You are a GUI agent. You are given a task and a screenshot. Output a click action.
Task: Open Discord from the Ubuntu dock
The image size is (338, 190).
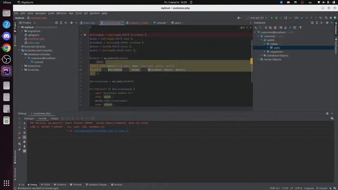pyautogui.click(x=6, y=36)
